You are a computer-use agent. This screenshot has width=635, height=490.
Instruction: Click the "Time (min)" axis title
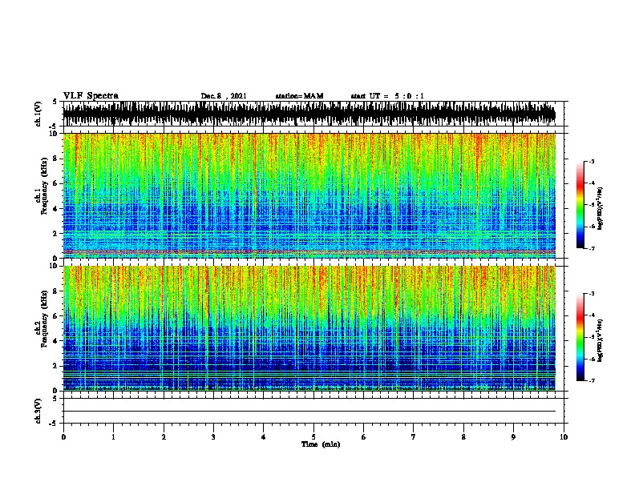point(321,444)
